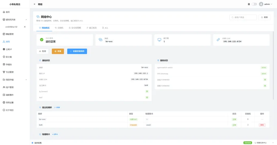The width and height of the screenshot is (277, 145).
Task: Open 存储池 storage pool icon
Action: [4, 64]
